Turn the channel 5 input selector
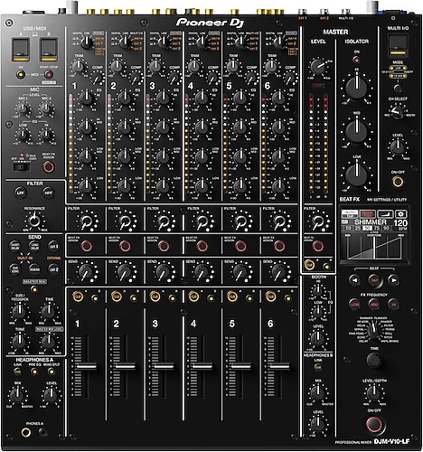 point(240,42)
